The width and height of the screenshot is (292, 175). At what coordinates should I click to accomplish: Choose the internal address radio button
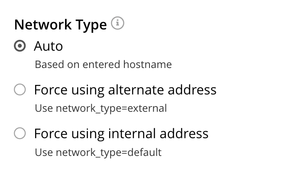(x=20, y=133)
